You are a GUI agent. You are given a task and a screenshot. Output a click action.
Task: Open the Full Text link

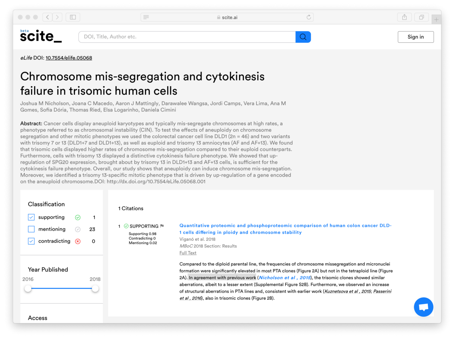pos(188,253)
